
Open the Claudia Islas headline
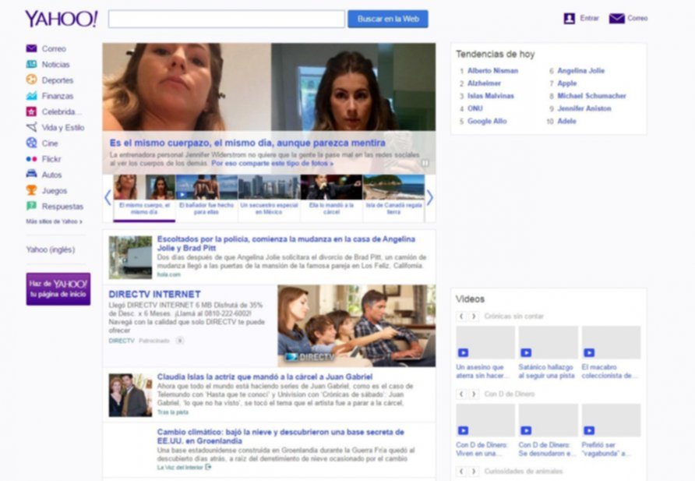coord(265,377)
